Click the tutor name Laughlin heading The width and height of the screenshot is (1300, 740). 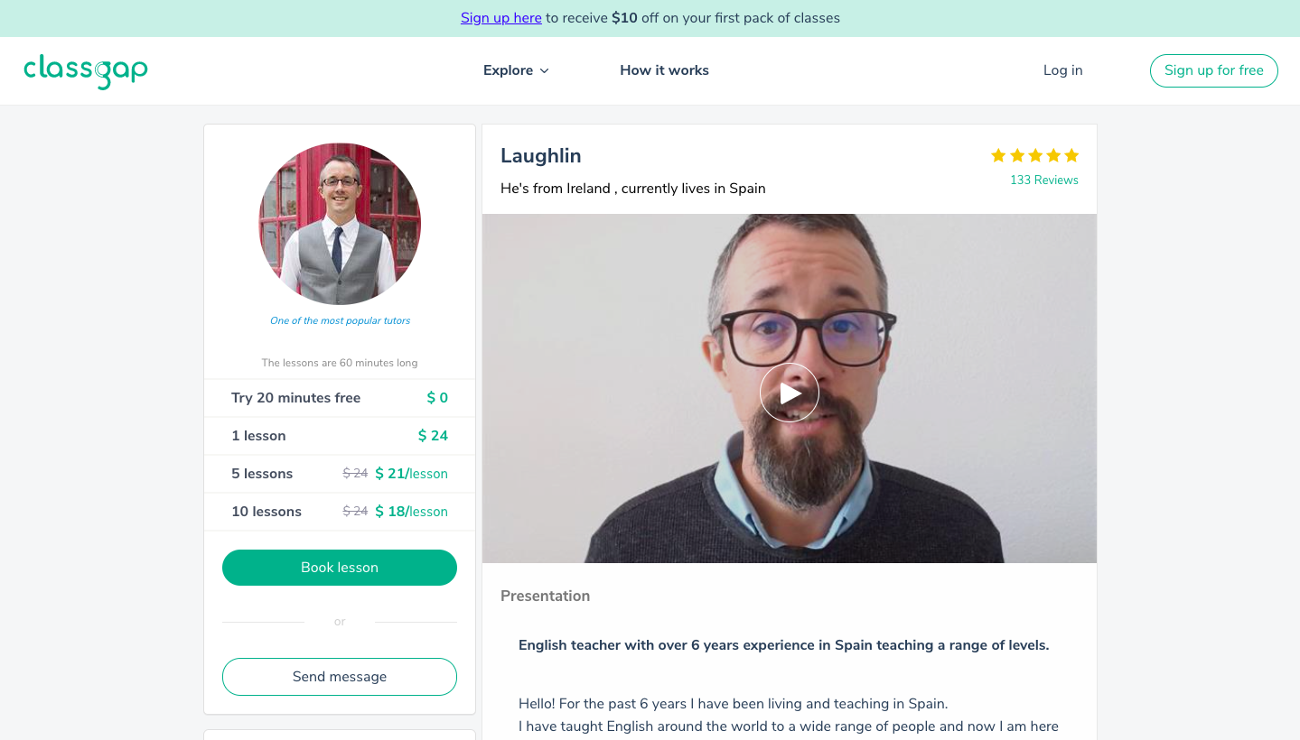pos(540,156)
